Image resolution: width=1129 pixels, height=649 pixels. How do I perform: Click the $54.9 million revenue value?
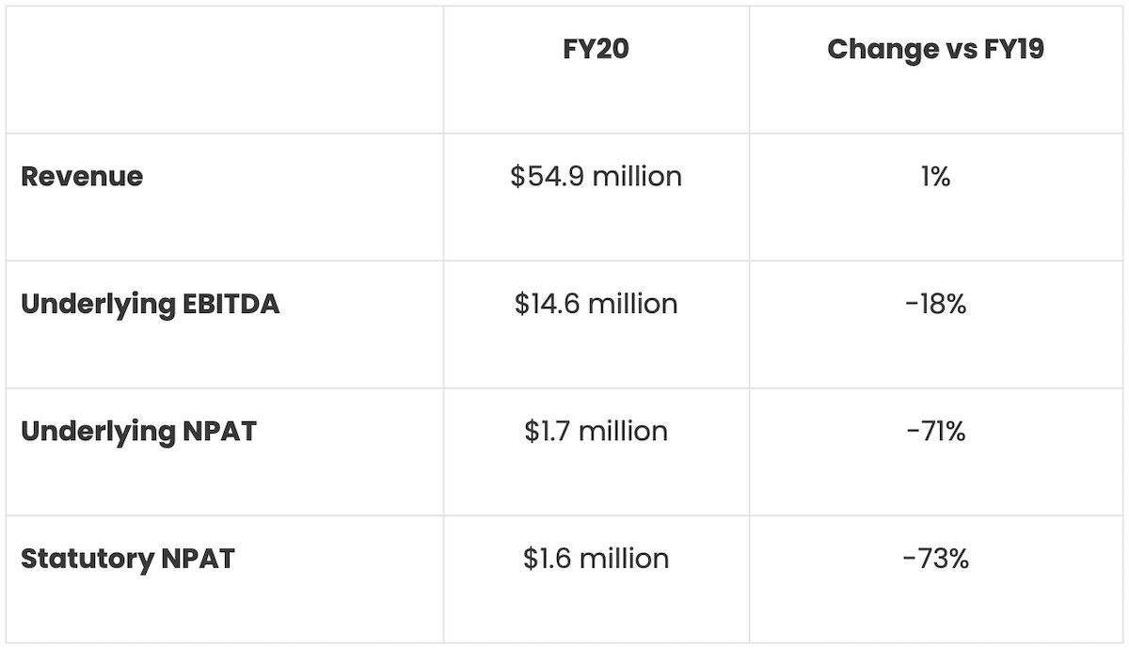(596, 177)
